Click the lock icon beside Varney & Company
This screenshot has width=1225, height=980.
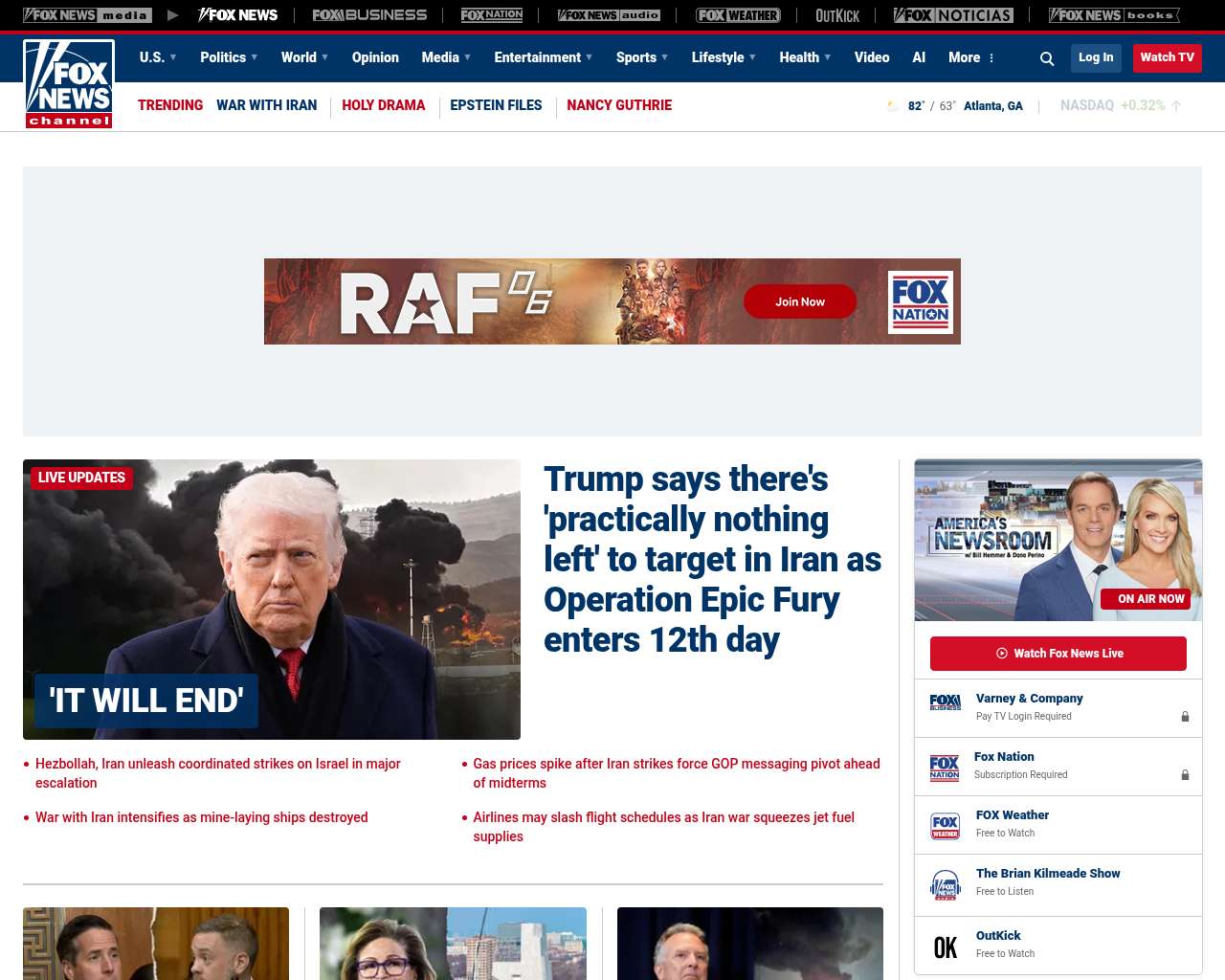point(1185,717)
